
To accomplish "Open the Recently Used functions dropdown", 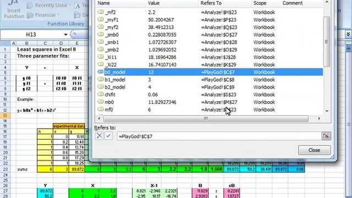I will click(x=48, y=5).
